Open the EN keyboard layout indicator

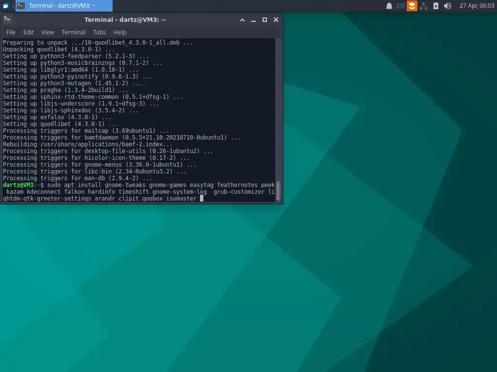(400, 6)
